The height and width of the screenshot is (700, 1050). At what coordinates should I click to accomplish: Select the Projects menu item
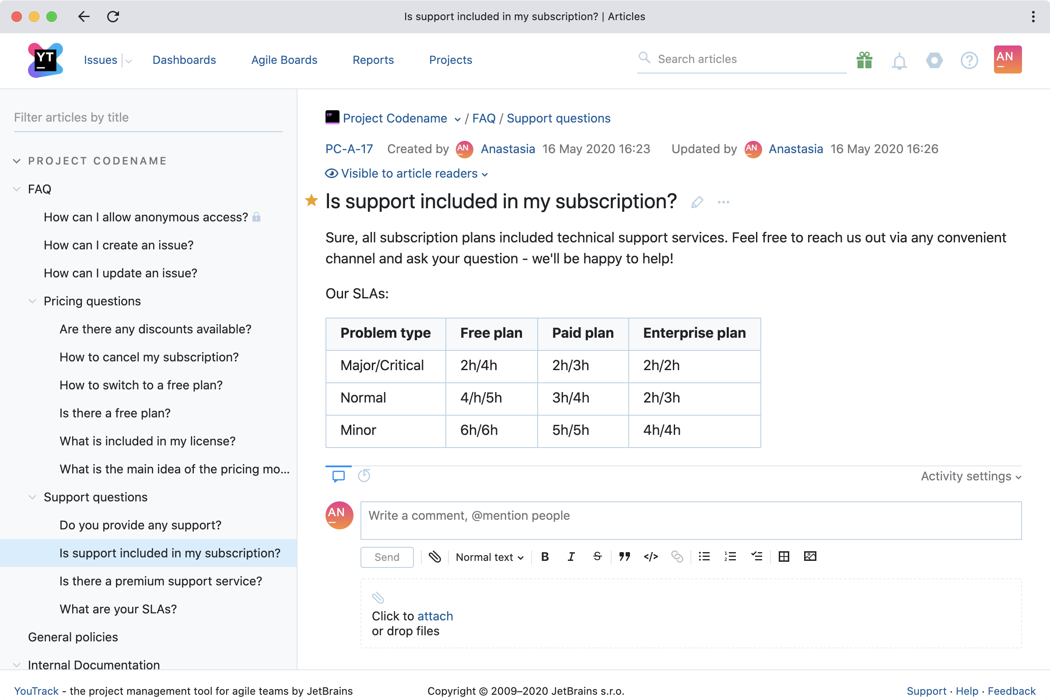click(x=451, y=59)
